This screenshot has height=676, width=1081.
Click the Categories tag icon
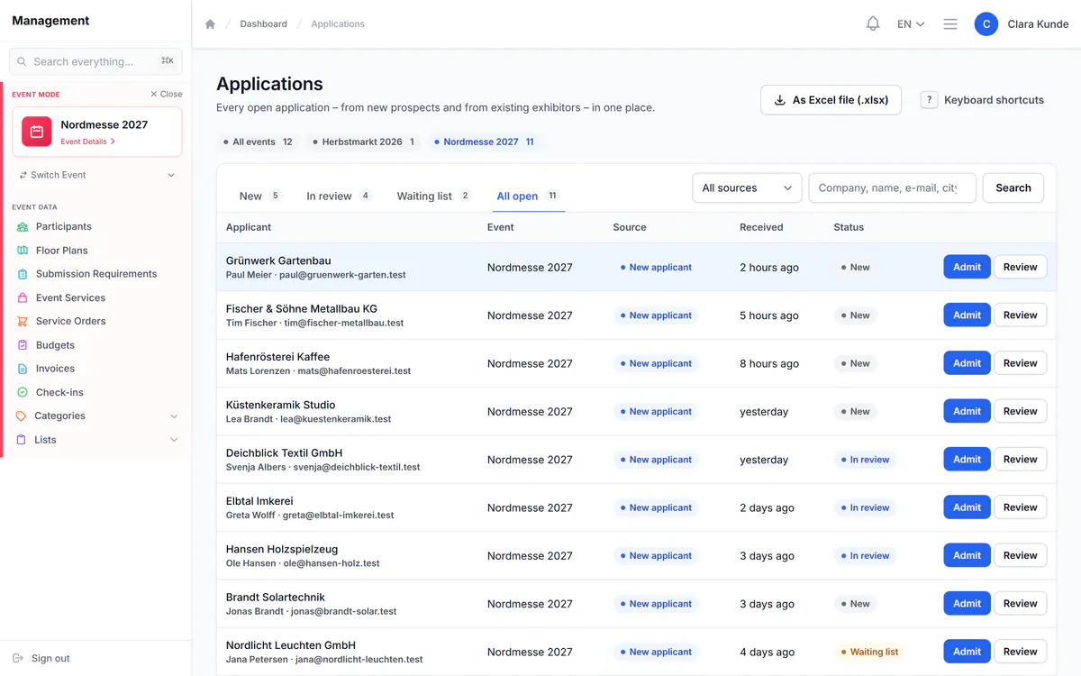[x=22, y=416]
